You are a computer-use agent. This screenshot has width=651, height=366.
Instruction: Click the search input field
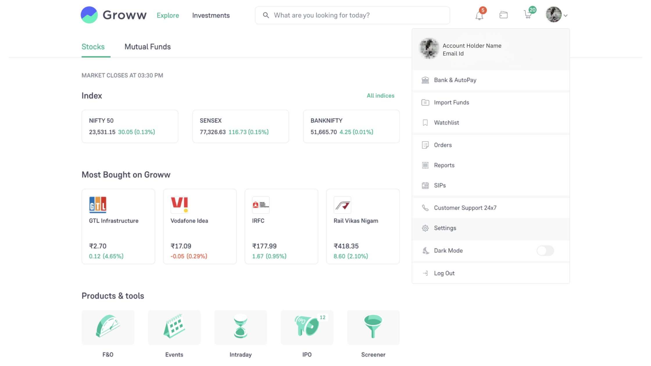click(x=353, y=15)
